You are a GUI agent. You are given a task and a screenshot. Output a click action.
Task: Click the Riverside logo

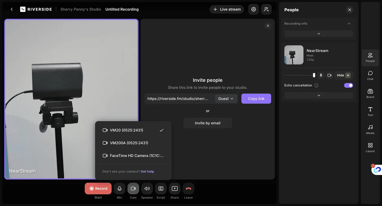click(36, 9)
